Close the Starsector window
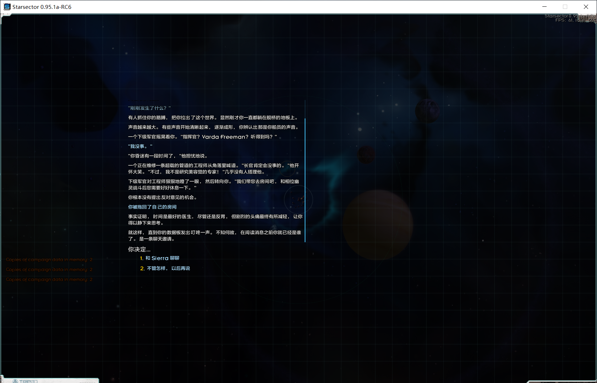 pyautogui.click(x=586, y=7)
